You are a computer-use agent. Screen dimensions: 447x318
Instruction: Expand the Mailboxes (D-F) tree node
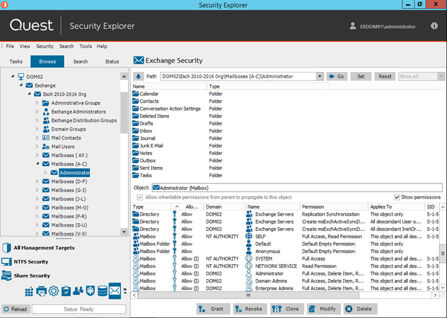pos(37,182)
